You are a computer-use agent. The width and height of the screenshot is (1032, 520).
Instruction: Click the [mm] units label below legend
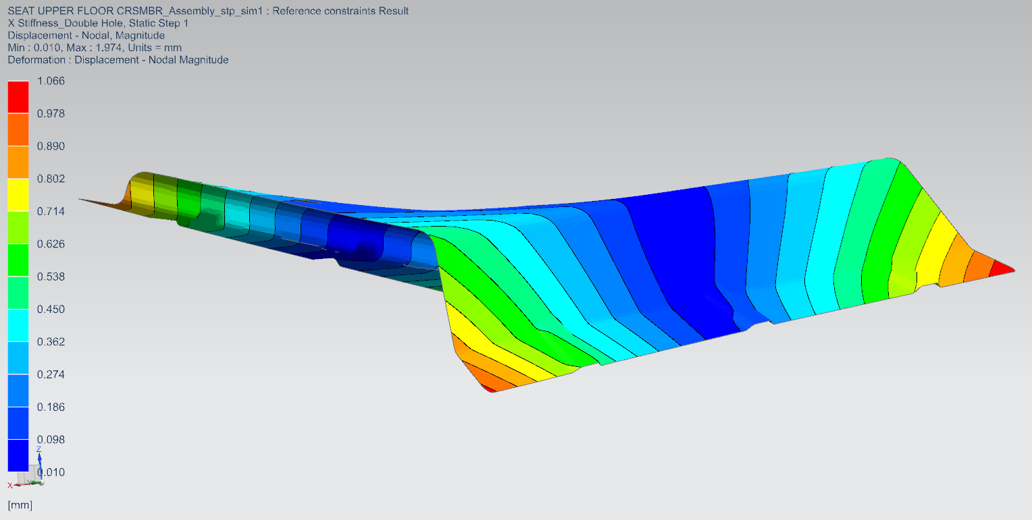(x=20, y=504)
